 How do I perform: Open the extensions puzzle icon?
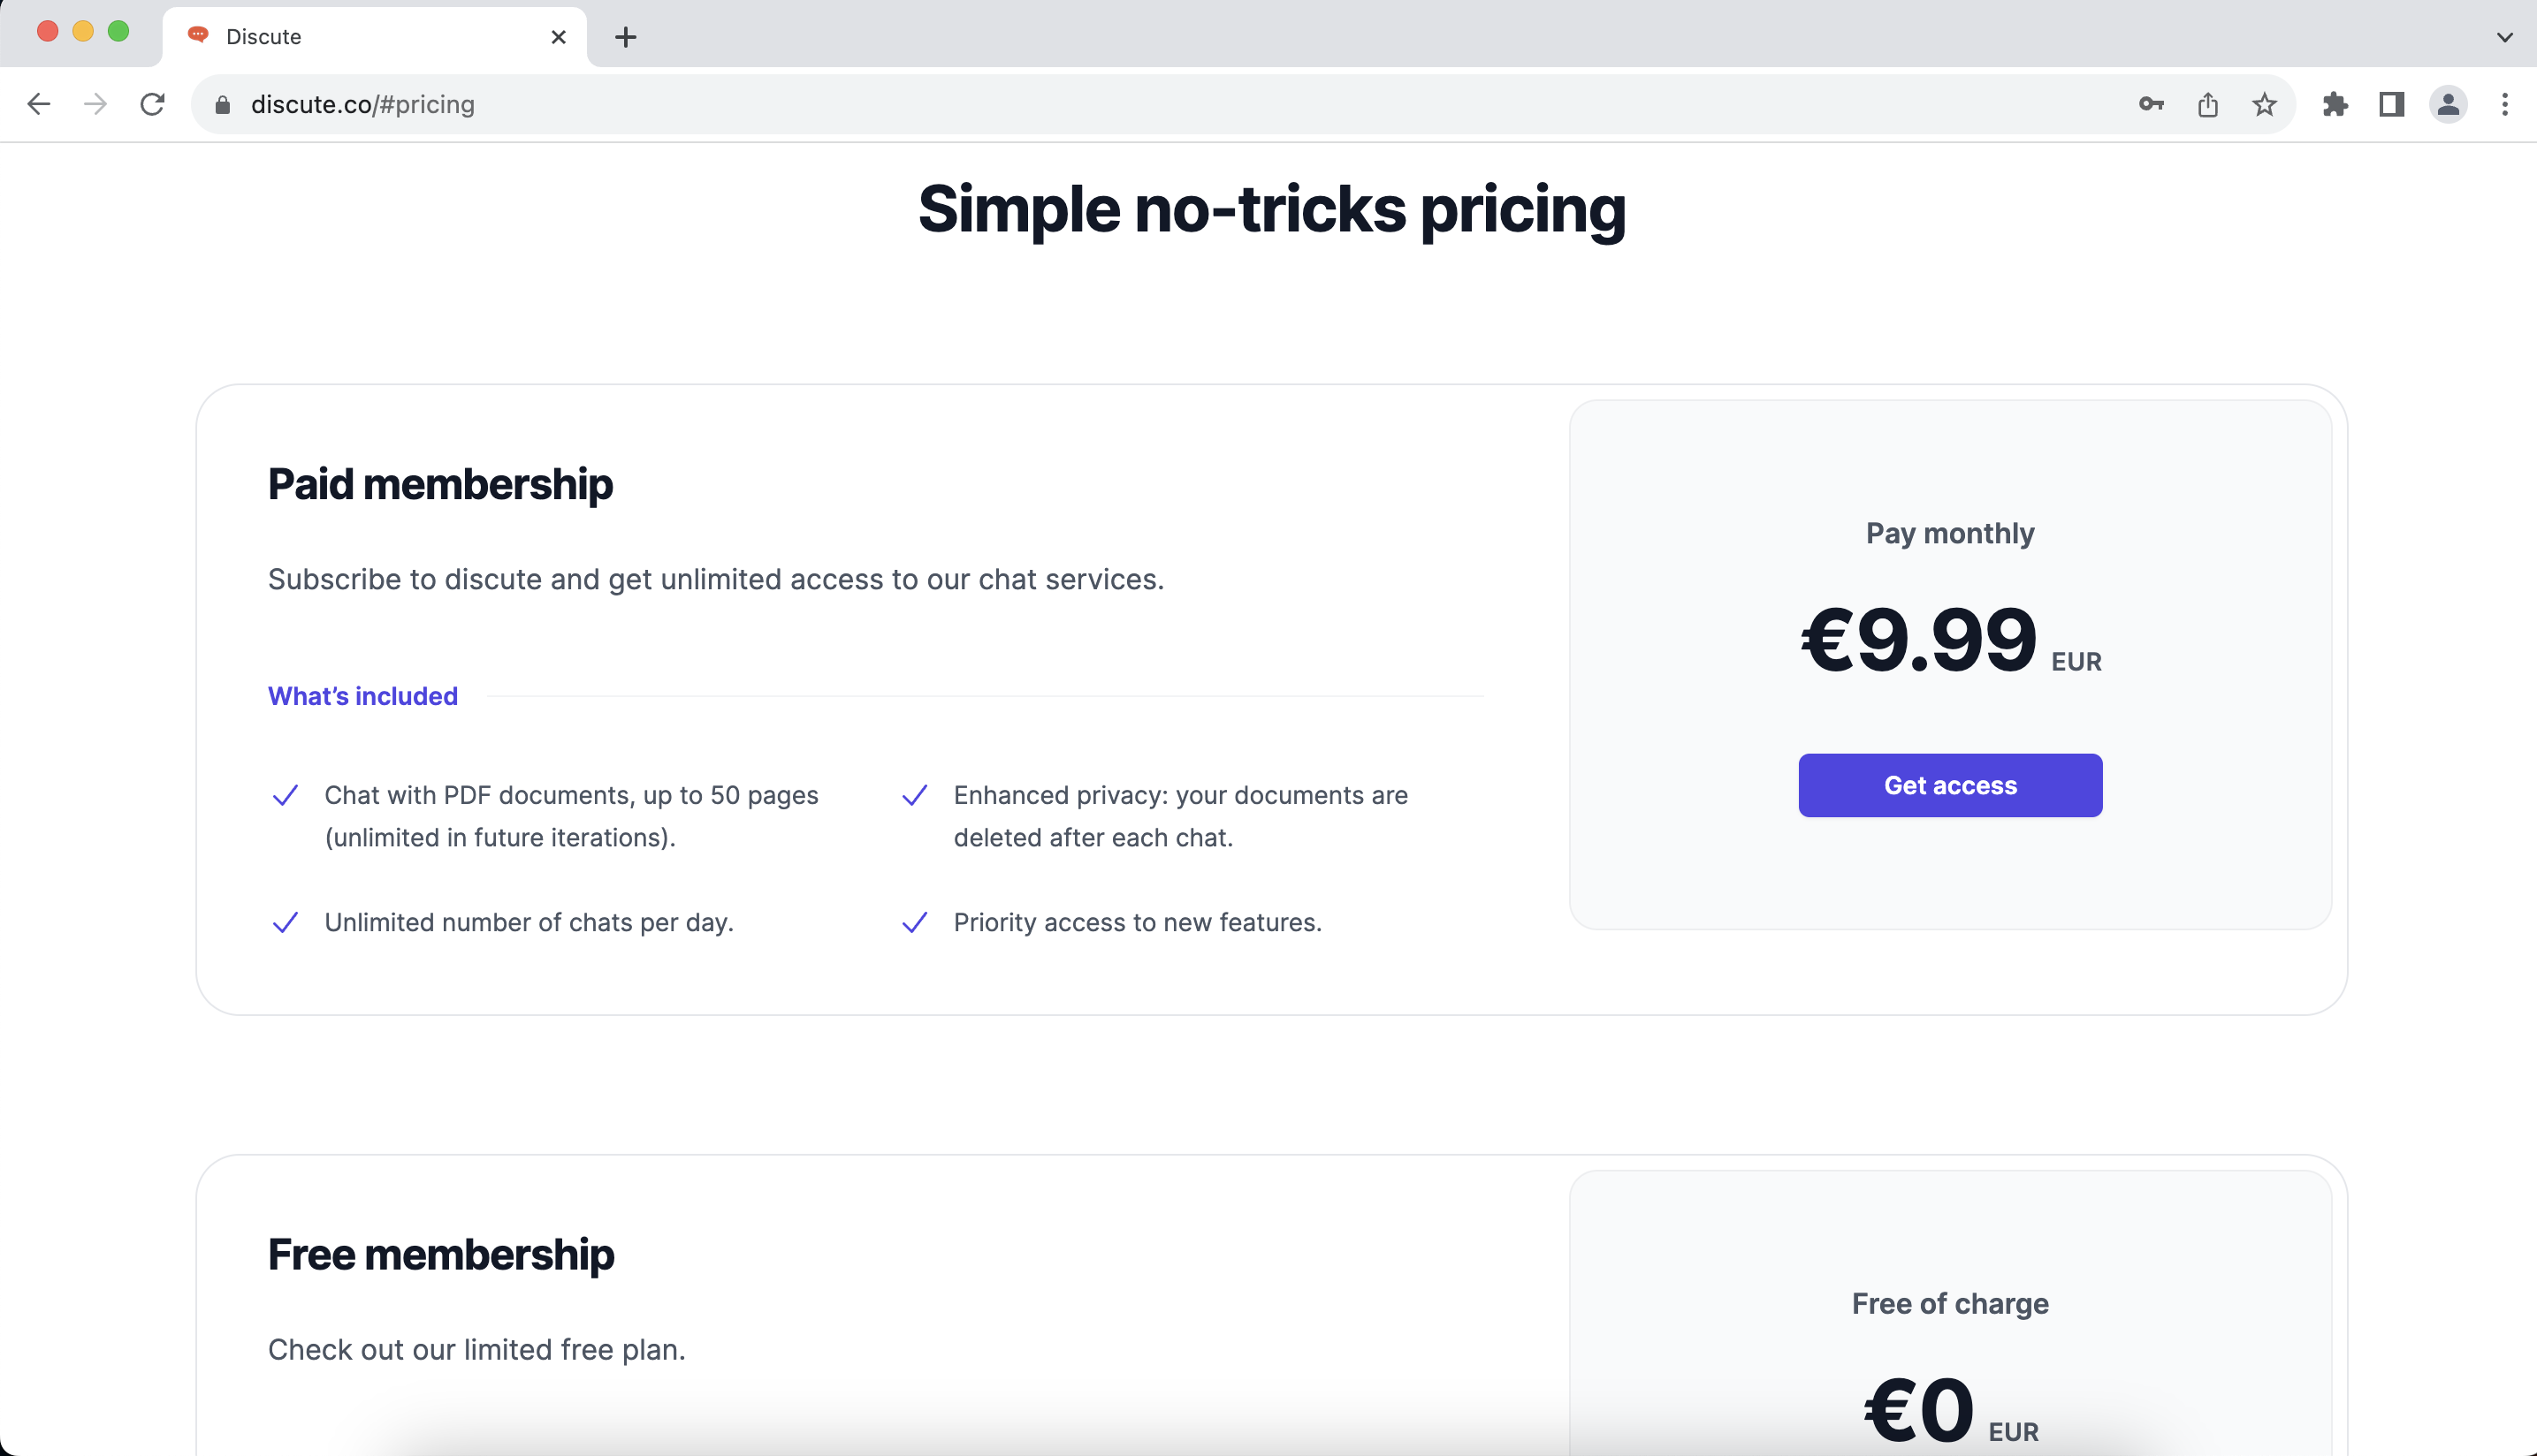2335,104
